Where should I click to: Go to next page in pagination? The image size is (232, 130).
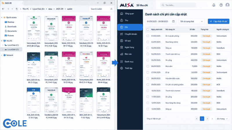click(x=207, y=119)
